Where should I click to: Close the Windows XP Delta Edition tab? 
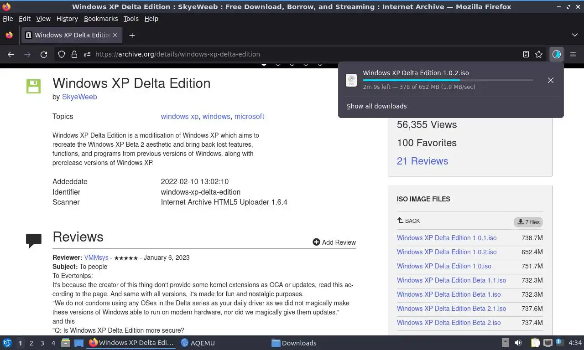coord(115,35)
